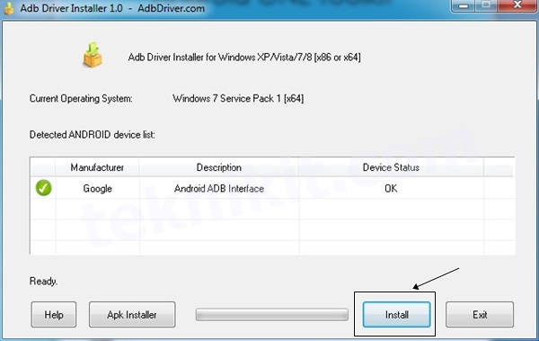Close the Adb Driver Installer window
539x341 pixels.
[x=517, y=5]
